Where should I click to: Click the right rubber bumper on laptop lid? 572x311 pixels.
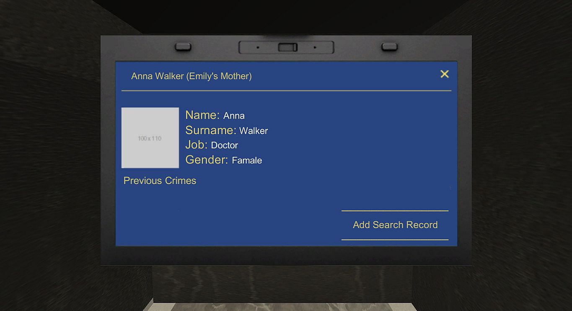(389, 47)
